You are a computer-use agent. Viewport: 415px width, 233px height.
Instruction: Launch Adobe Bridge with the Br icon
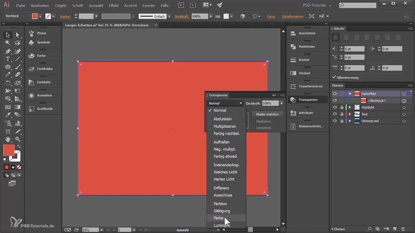[182, 5]
